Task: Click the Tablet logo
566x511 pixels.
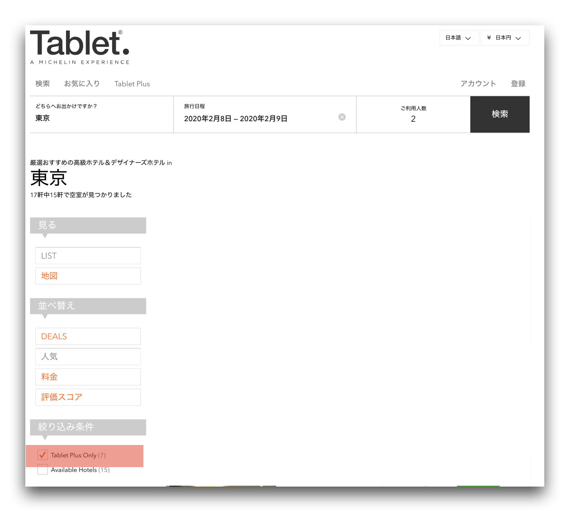Action: click(x=80, y=47)
